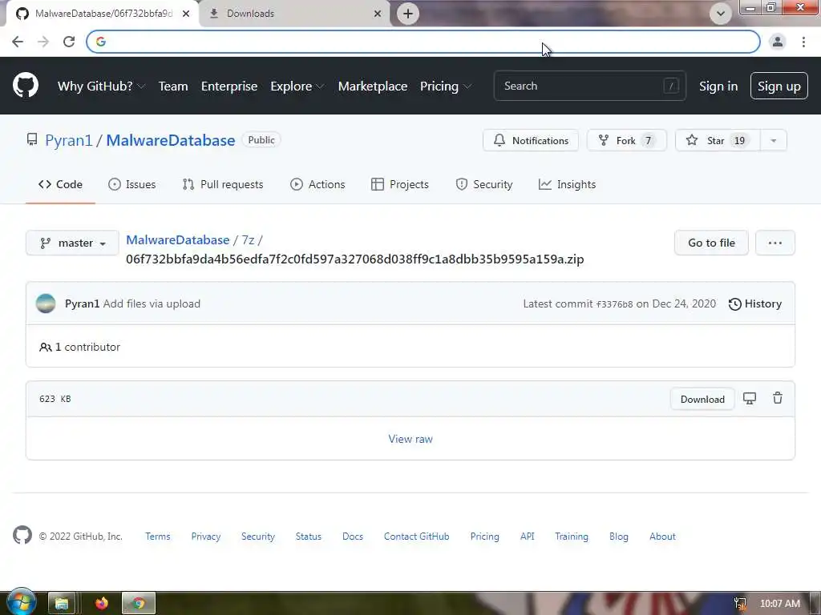Open Windows Explorer taskbar icon
Image resolution: width=821 pixels, height=615 pixels.
tap(62, 604)
